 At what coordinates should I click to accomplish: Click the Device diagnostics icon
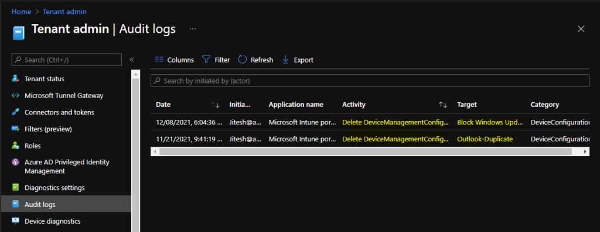pyautogui.click(x=15, y=221)
